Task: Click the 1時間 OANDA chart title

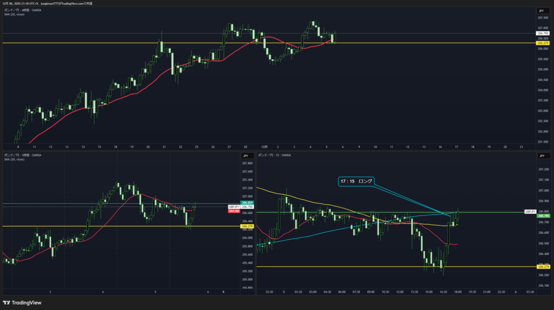Action: click(x=24, y=155)
